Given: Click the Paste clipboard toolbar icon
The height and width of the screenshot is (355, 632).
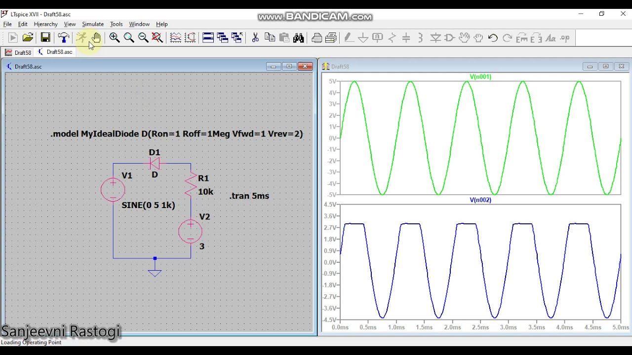Looking at the screenshot, I should point(284,37).
